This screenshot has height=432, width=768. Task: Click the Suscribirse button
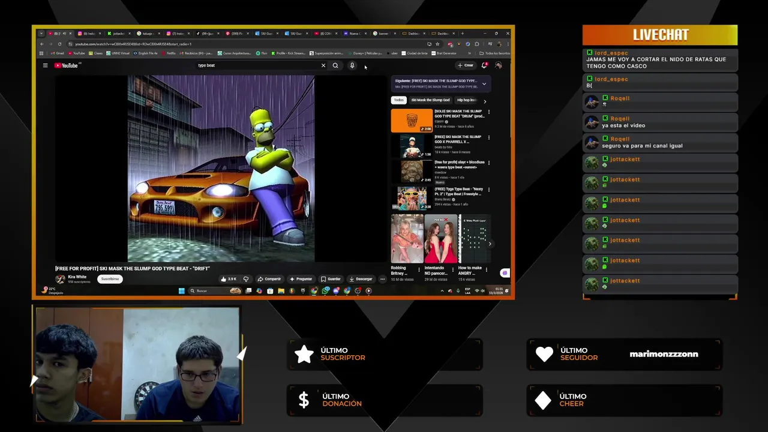(x=110, y=279)
